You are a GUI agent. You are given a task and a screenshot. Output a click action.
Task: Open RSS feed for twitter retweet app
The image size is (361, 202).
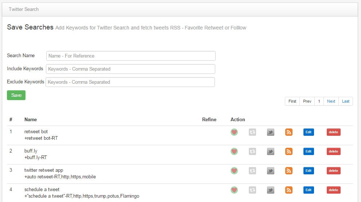[x=289, y=171]
